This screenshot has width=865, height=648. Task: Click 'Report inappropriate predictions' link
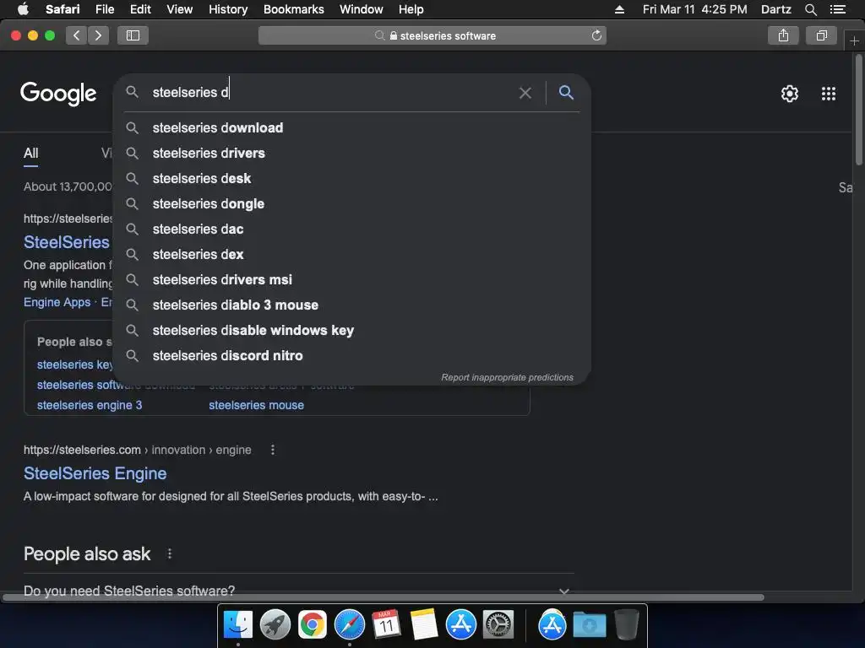pyautogui.click(x=507, y=377)
